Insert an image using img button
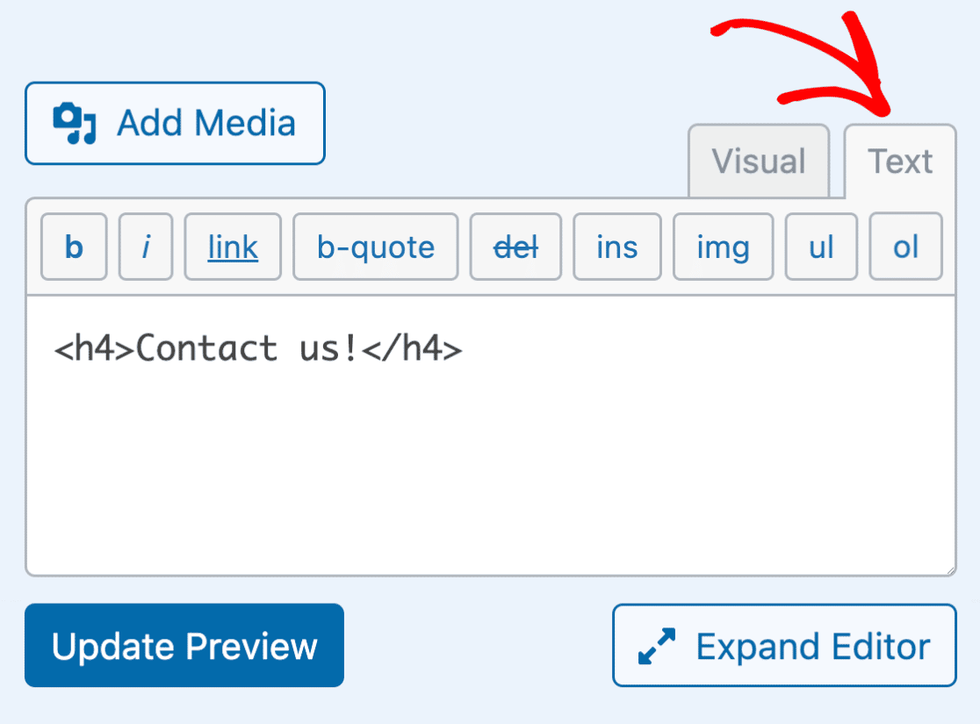Screen dimensions: 980x724 click(723, 247)
